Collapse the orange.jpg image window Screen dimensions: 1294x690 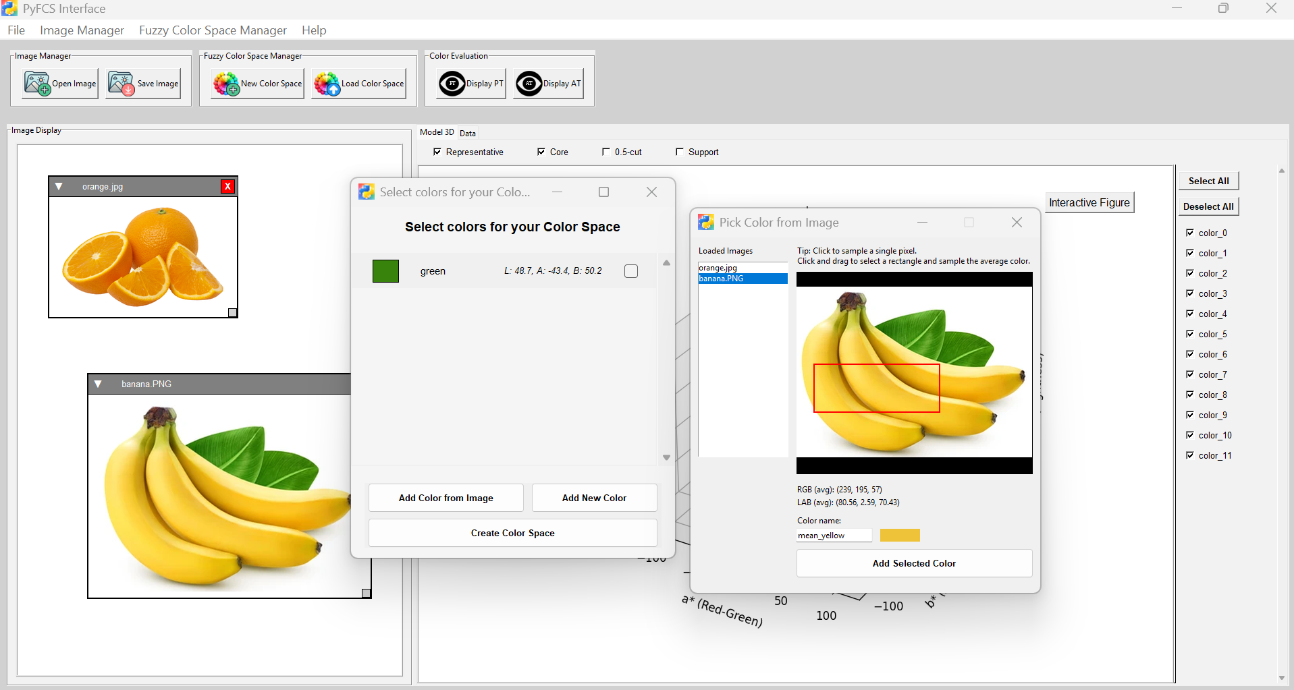59,187
